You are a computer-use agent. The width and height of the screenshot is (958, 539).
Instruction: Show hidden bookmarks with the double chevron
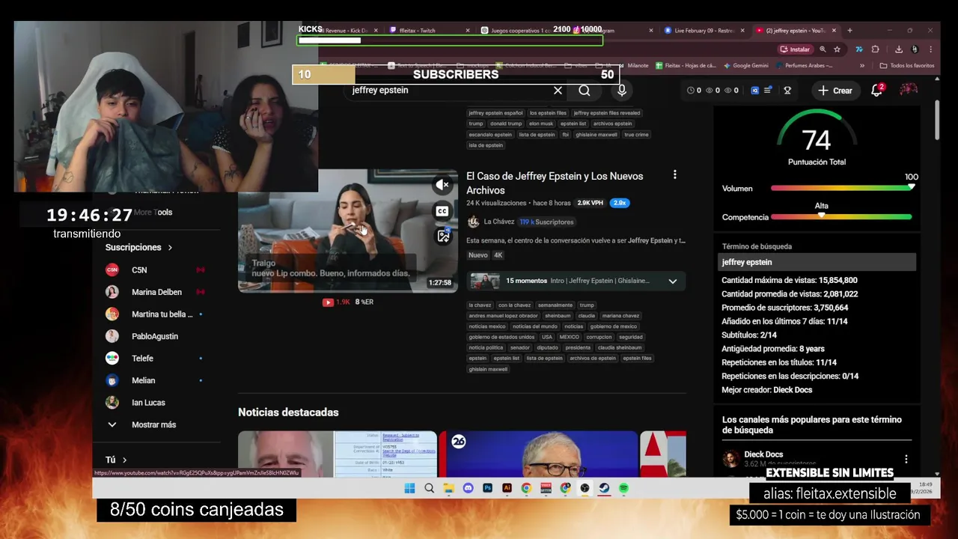click(x=862, y=66)
